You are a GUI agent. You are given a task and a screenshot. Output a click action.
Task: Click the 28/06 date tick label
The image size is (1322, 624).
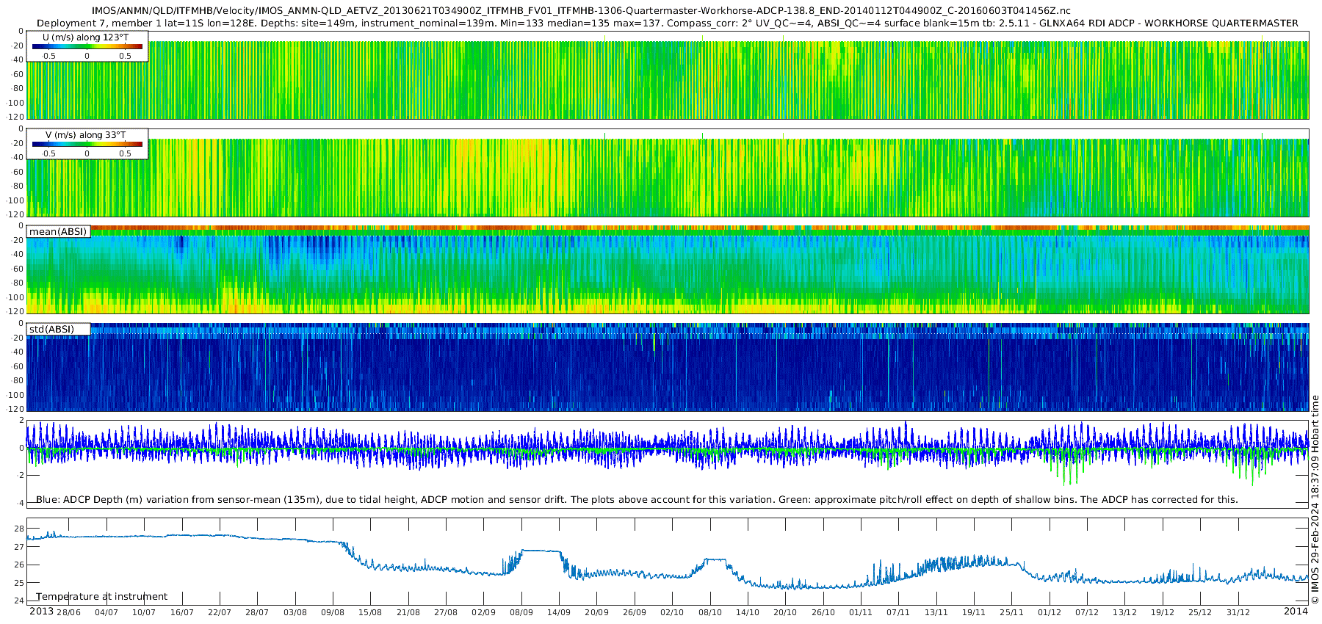pos(68,612)
